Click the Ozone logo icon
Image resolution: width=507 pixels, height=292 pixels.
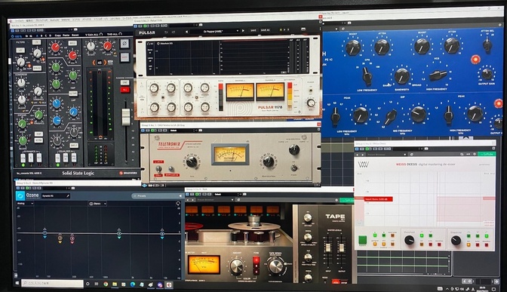[20, 195]
